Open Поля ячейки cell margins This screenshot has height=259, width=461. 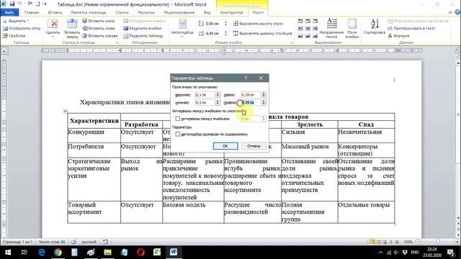(352, 29)
